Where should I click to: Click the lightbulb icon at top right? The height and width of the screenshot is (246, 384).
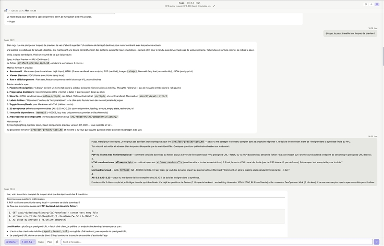tap(371, 4)
